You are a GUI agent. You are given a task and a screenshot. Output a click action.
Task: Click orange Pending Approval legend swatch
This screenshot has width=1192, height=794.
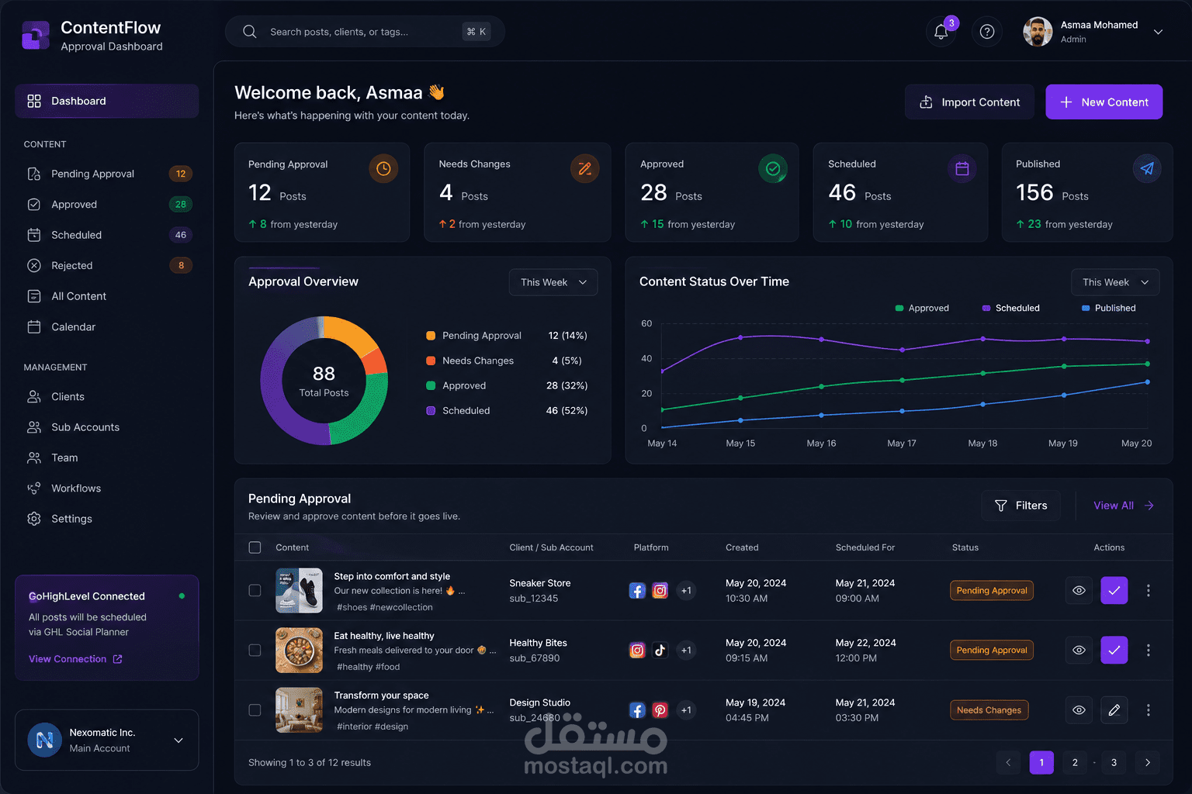pyautogui.click(x=431, y=336)
